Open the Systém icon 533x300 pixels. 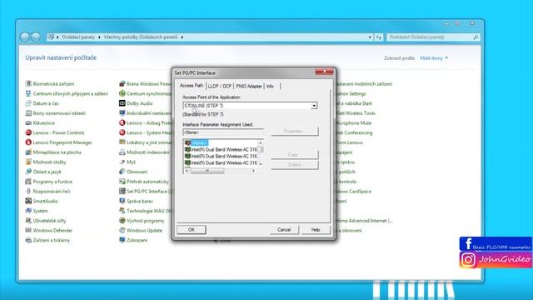(x=28, y=211)
